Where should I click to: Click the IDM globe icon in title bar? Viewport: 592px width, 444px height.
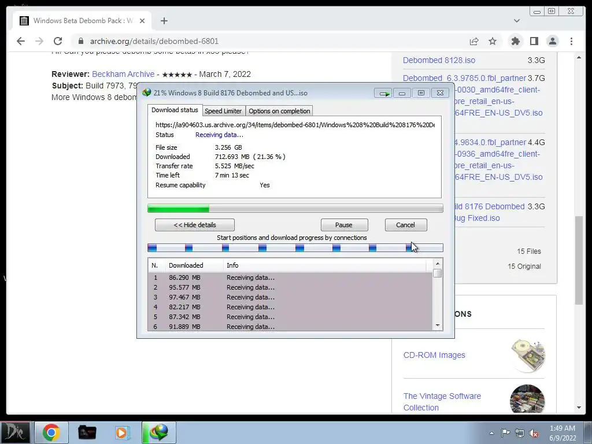[x=146, y=92]
